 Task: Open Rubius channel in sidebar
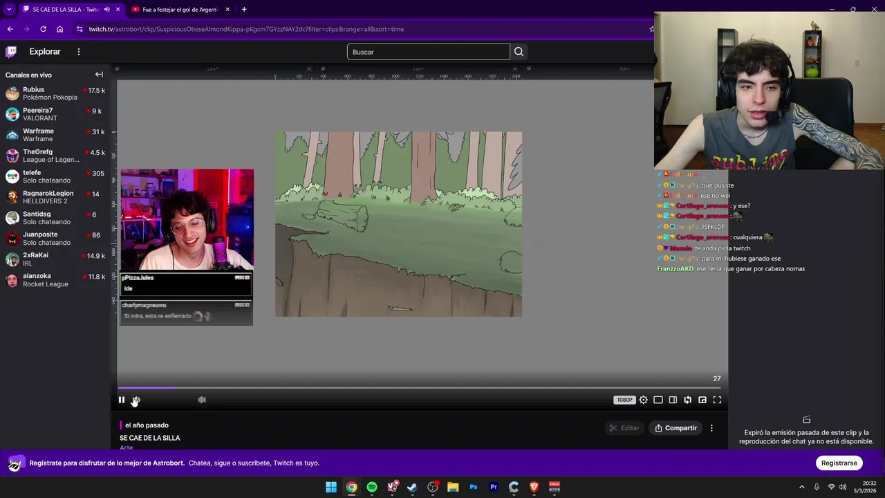click(x=55, y=93)
